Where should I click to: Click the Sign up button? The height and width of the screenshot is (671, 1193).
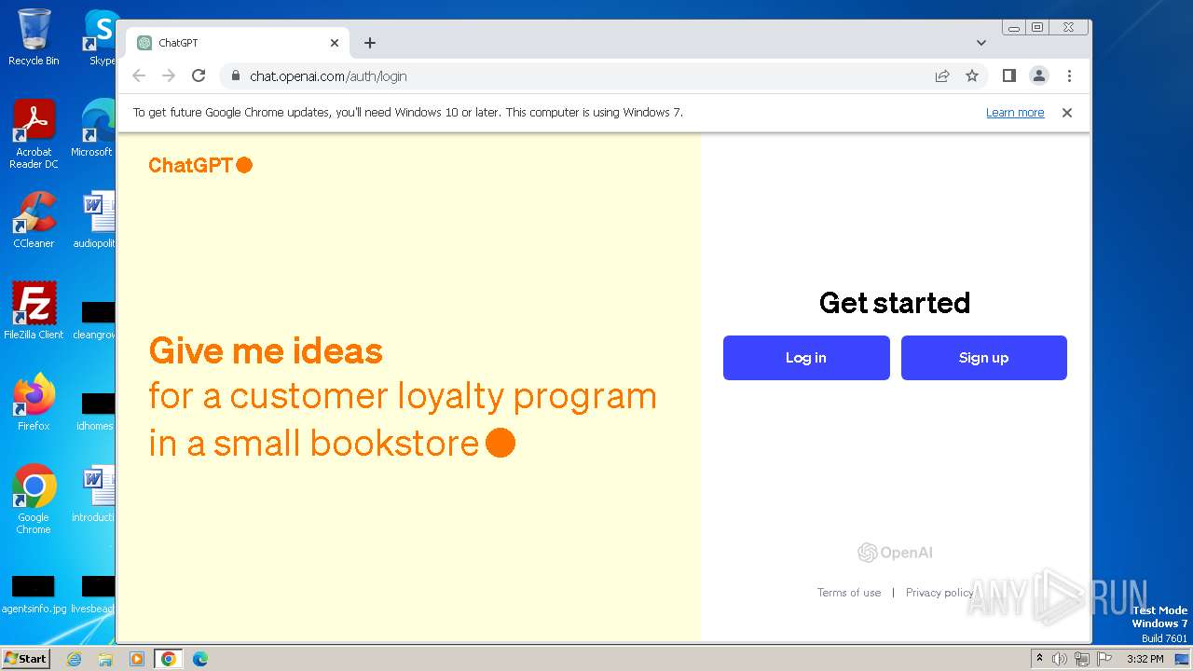[x=983, y=358]
